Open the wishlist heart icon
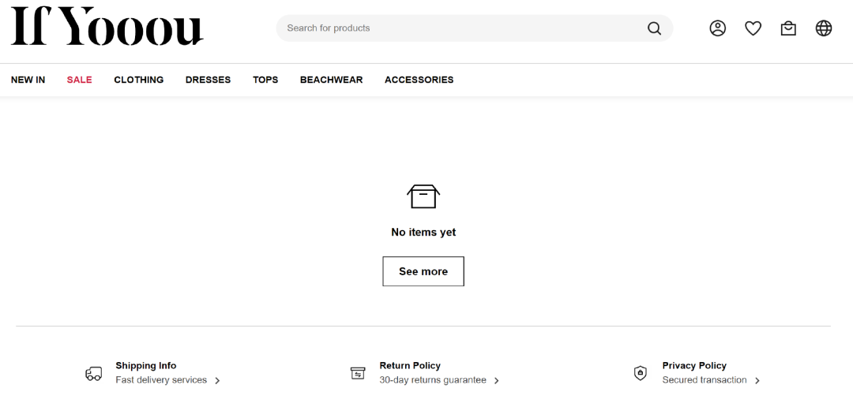This screenshot has height=418, width=853. [x=753, y=28]
